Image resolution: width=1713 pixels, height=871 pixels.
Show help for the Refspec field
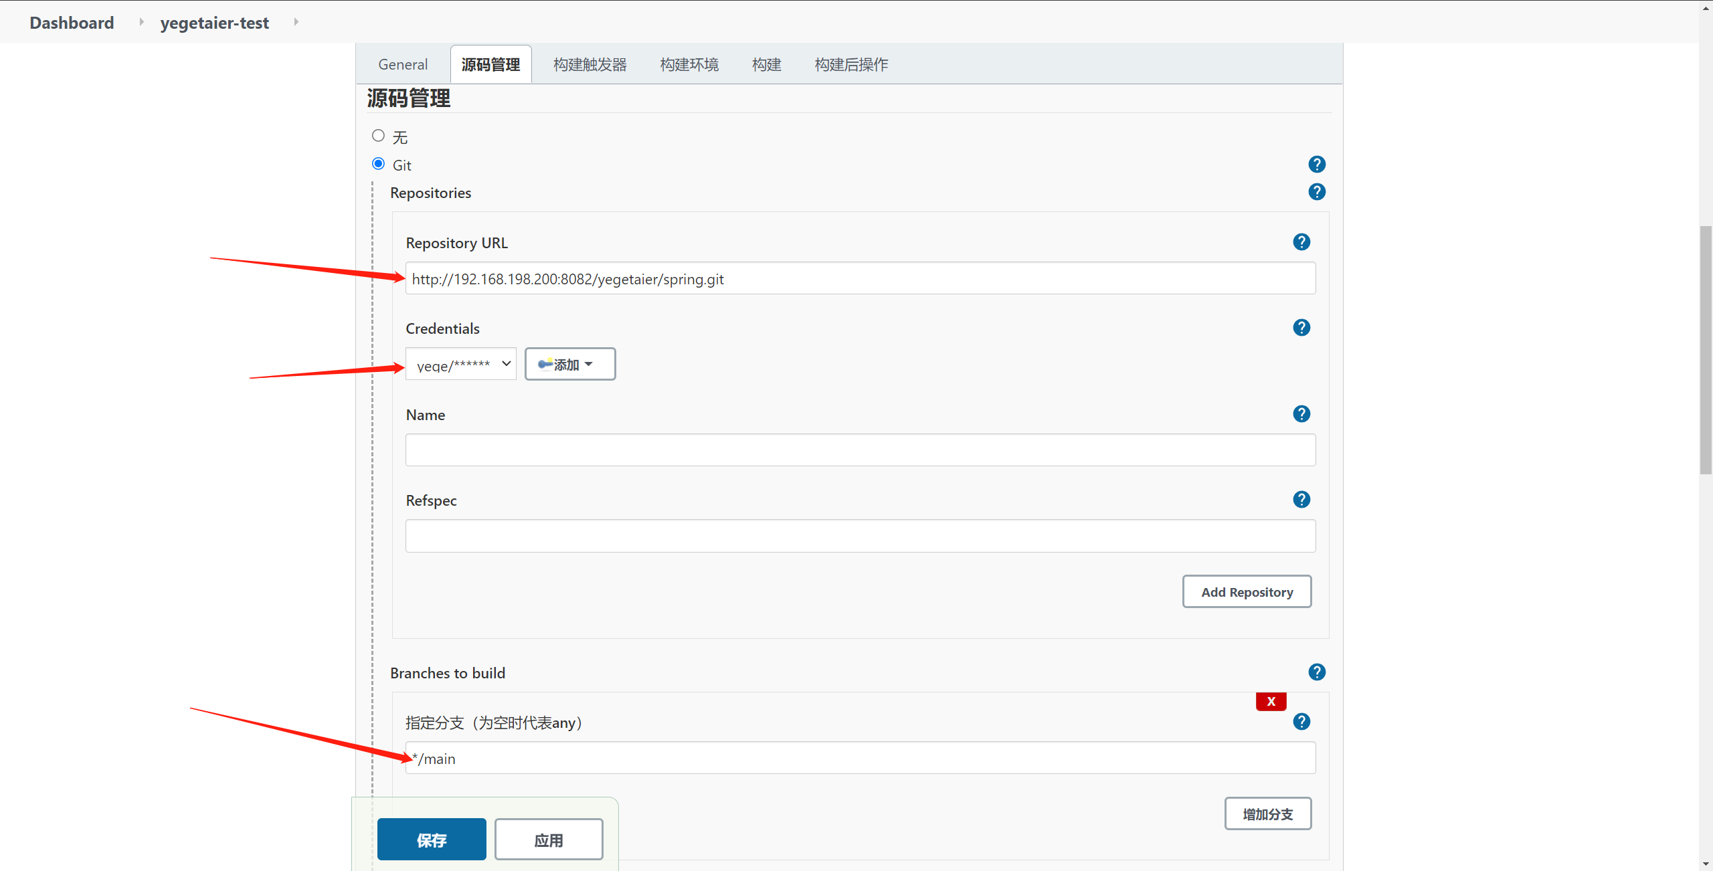coord(1301,500)
